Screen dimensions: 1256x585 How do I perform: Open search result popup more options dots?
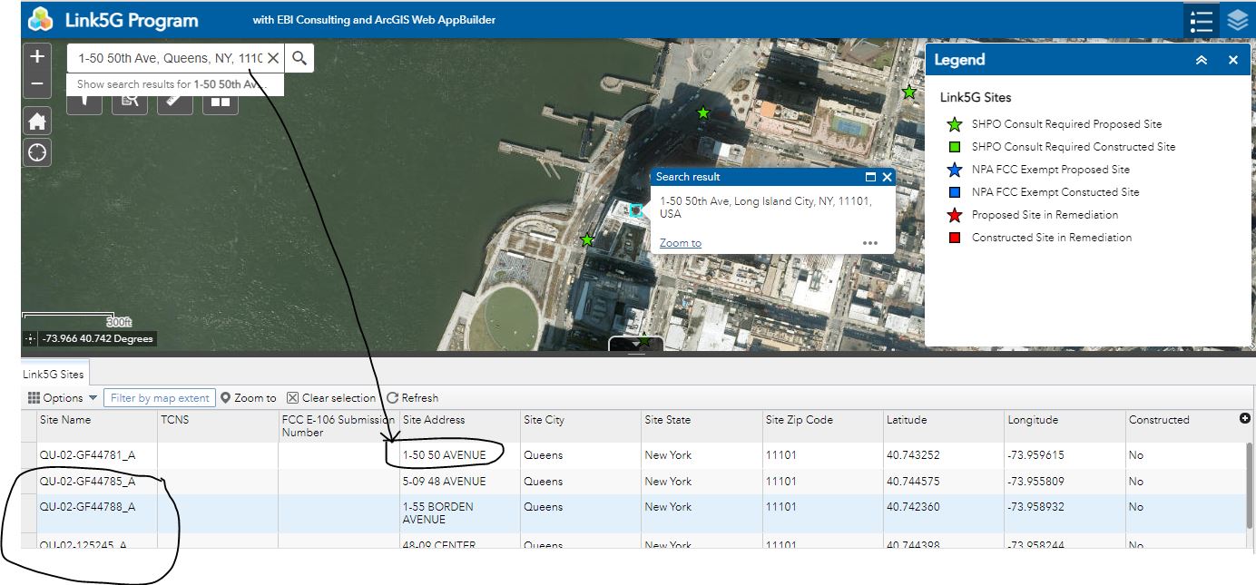(870, 243)
